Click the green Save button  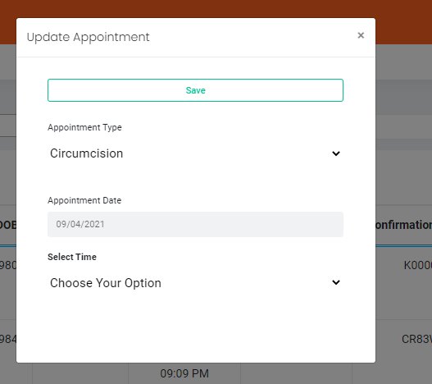pyautogui.click(x=195, y=90)
